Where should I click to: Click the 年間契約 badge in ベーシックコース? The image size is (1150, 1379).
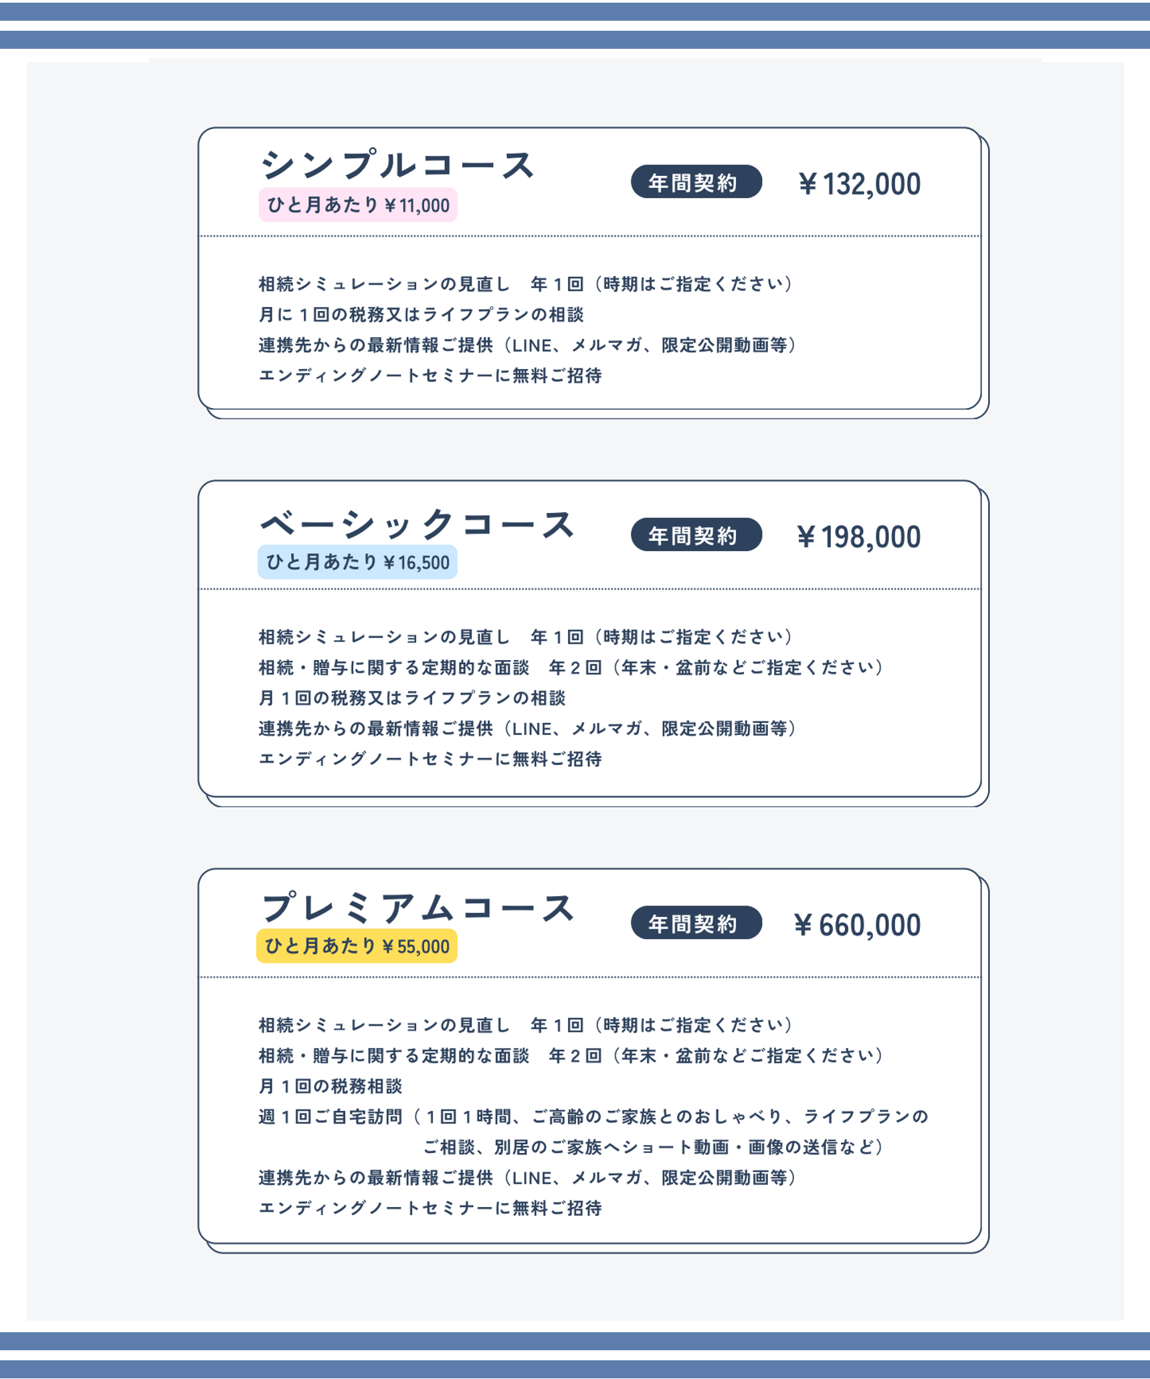click(696, 534)
